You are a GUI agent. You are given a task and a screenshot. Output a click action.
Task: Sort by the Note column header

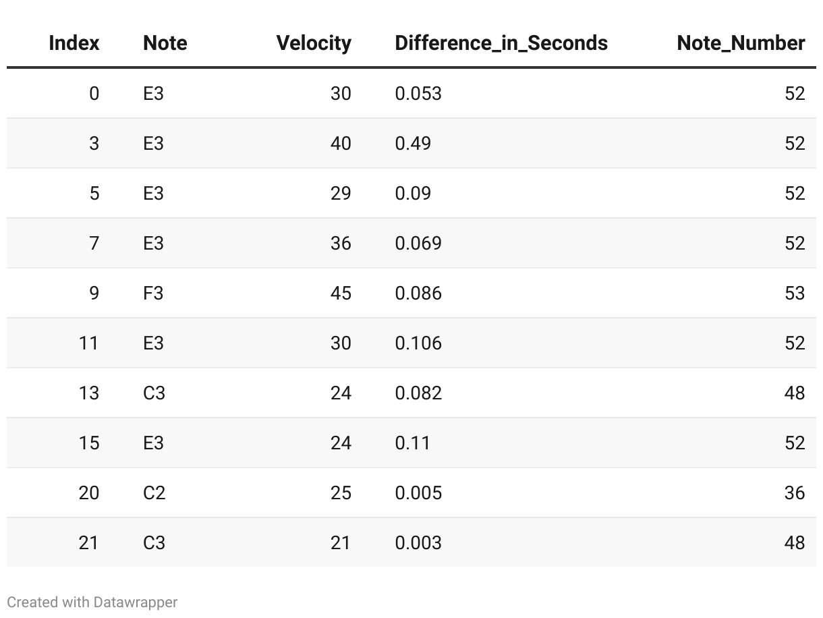click(x=165, y=43)
